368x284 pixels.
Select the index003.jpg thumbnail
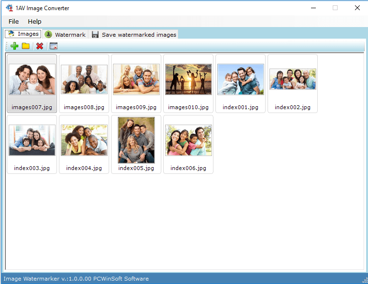(32, 144)
